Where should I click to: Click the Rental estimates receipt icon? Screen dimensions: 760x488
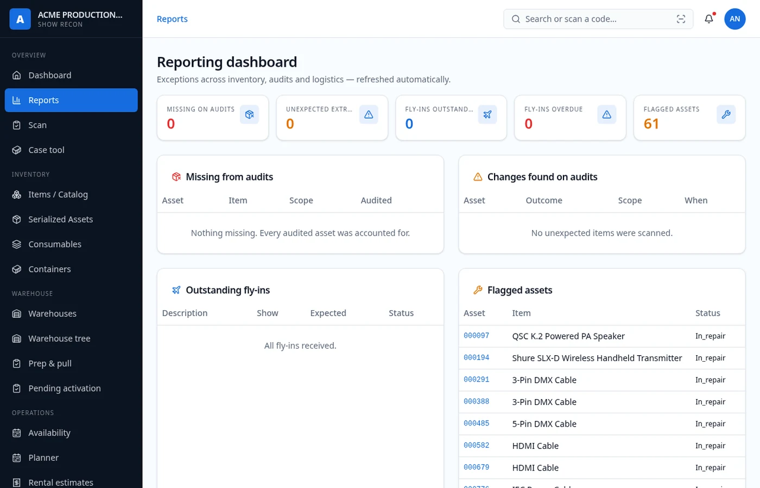pos(17,483)
